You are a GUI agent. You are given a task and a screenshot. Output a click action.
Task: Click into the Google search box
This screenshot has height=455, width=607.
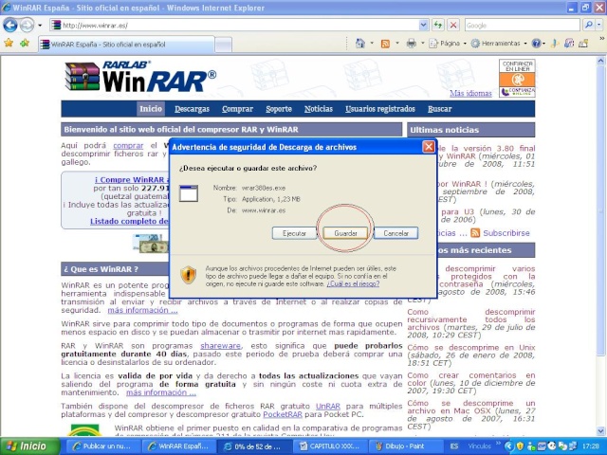coord(523,26)
